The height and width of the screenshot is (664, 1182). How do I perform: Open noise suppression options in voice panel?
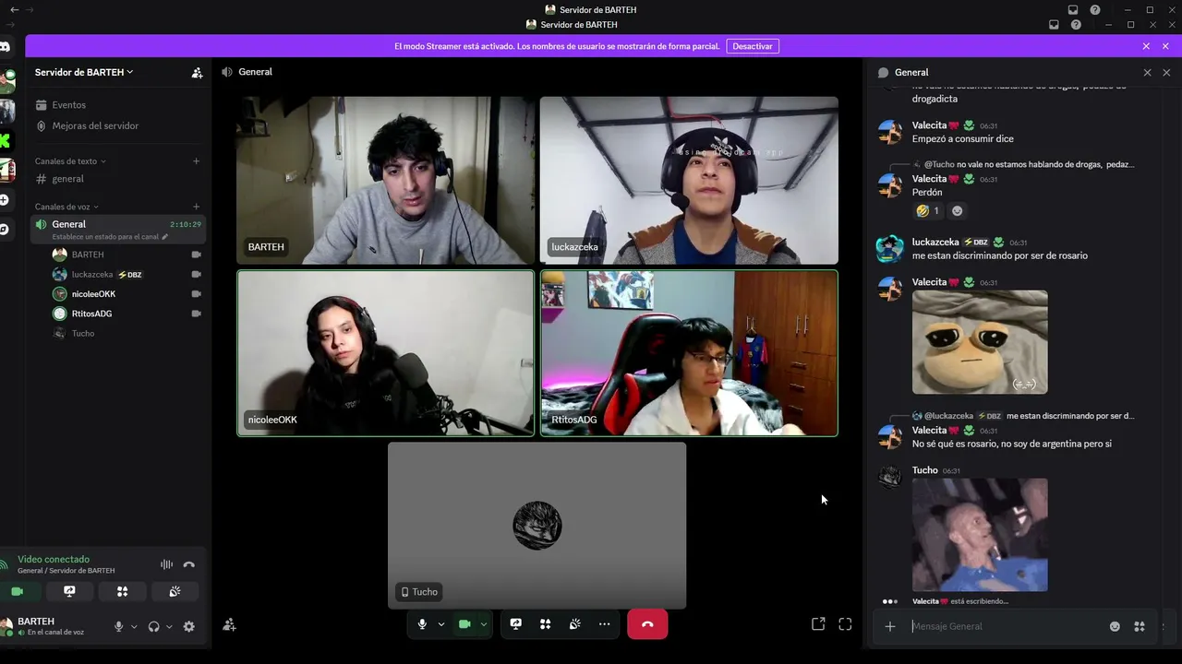click(166, 564)
